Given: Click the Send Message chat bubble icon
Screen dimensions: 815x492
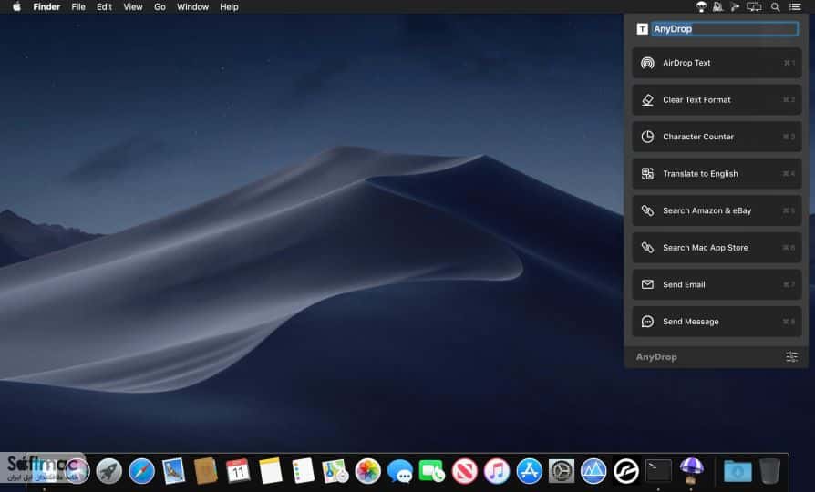Looking at the screenshot, I should click(x=647, y=321).
